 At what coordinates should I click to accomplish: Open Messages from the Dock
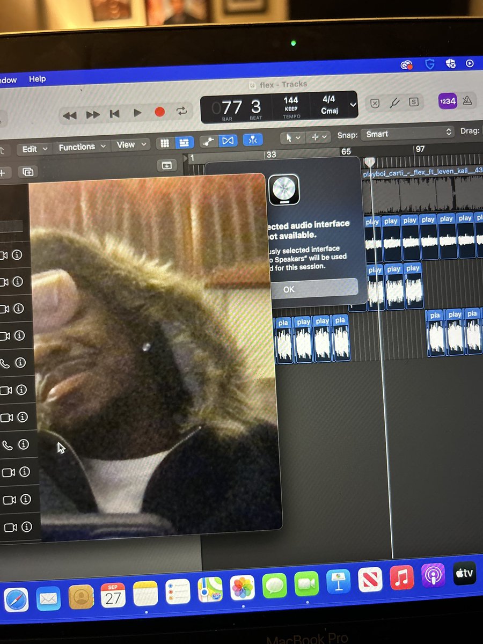pyautogui.click(x=275, y=586)
